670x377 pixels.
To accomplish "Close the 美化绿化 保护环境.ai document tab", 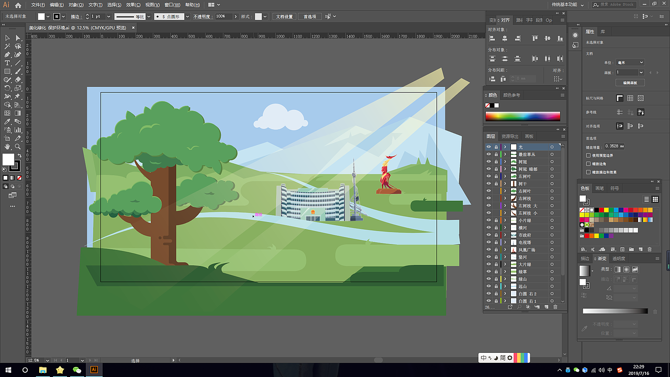I will pyautogui.click(x=132, y=28).
